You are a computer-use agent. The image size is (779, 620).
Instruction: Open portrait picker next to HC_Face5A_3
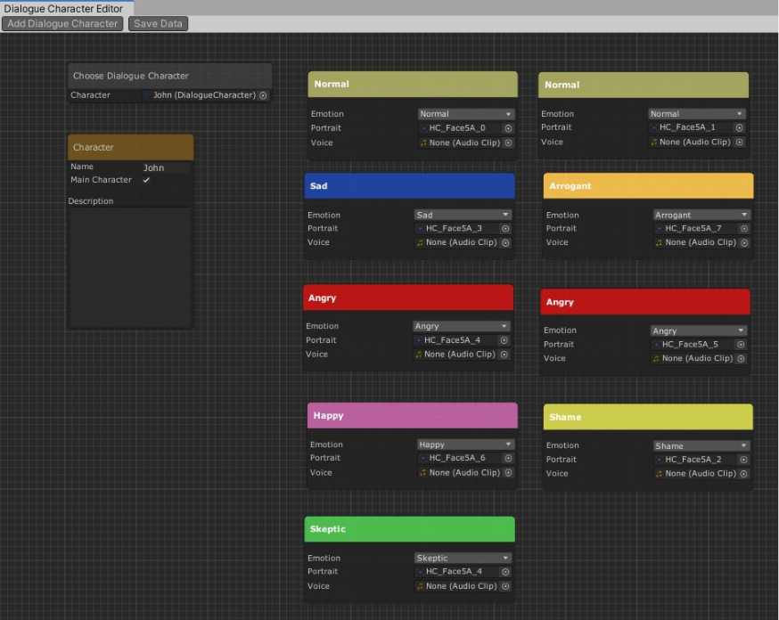(x=505, y=229)
